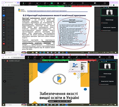Close annotation toolbar with red X
Image resolution: width=119 pixels, height=107 pixels.
pos(4,44)
